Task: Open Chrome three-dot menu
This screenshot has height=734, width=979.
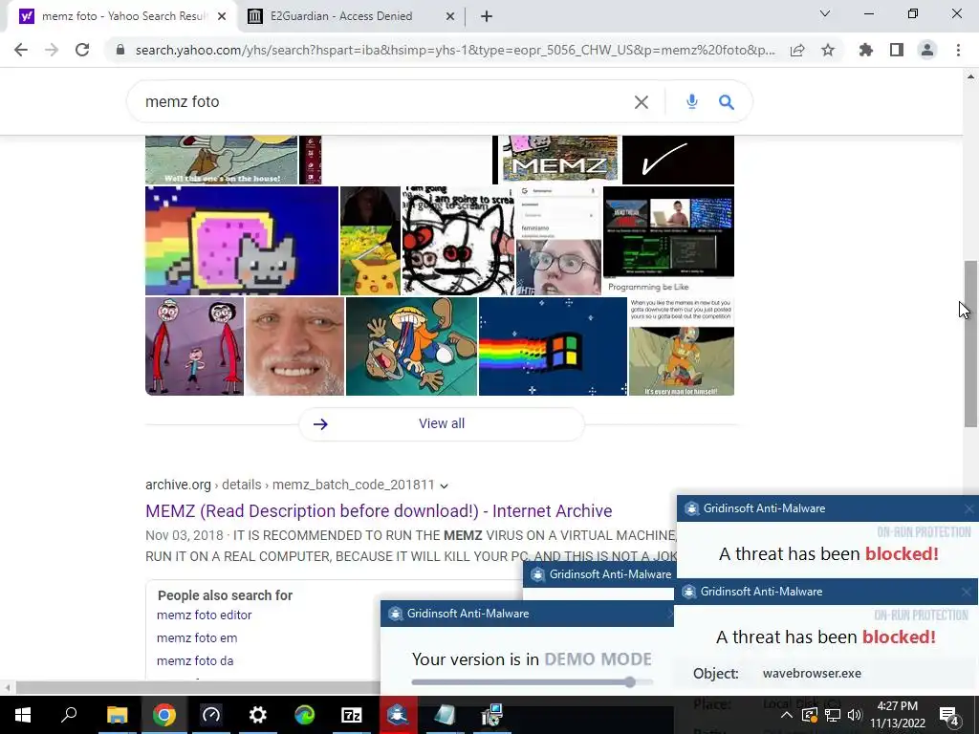Action: pos(958,50)
